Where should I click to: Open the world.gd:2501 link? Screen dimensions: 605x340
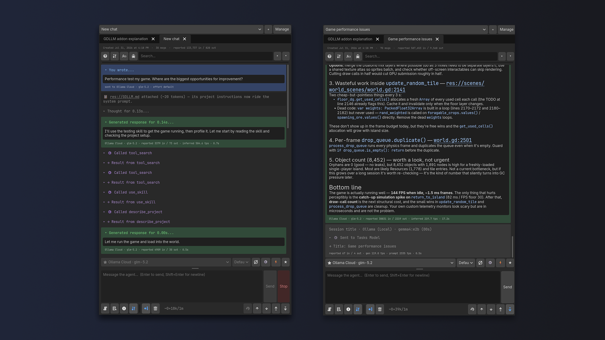[x=452, y=140]
